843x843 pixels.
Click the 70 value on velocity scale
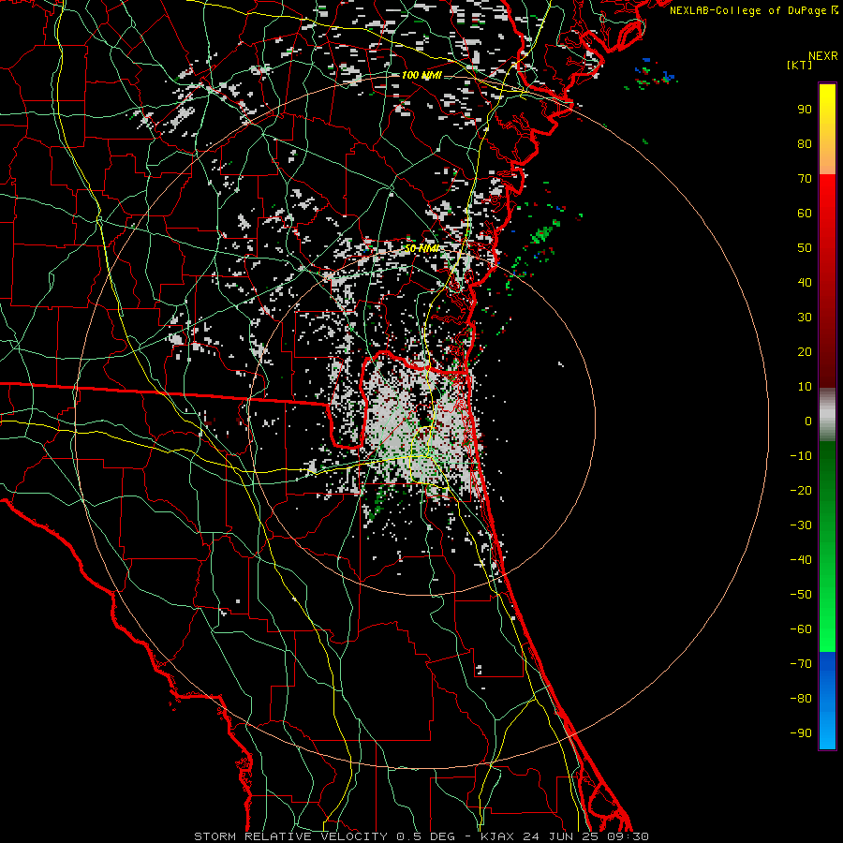805,179
